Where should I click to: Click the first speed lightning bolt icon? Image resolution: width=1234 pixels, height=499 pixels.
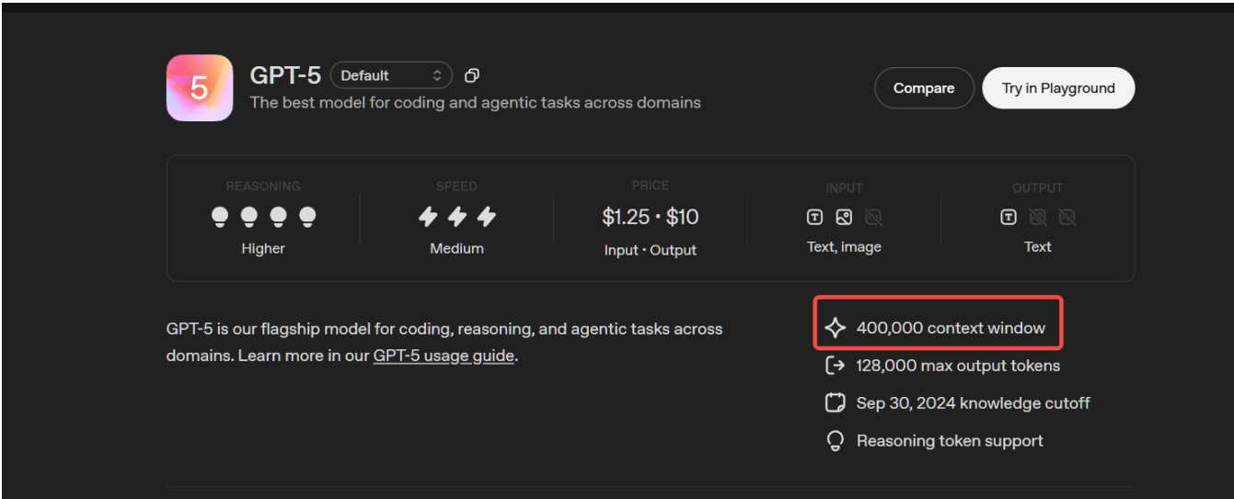(428, 217)
